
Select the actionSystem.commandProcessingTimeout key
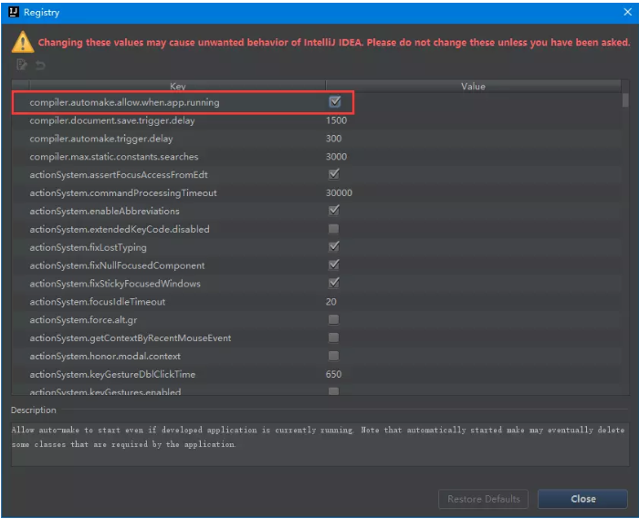[x=123, y=193]
